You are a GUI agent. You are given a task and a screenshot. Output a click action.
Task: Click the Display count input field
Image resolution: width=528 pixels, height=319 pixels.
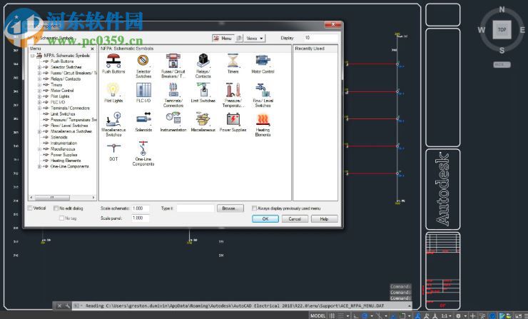click(x=320, y=38)
